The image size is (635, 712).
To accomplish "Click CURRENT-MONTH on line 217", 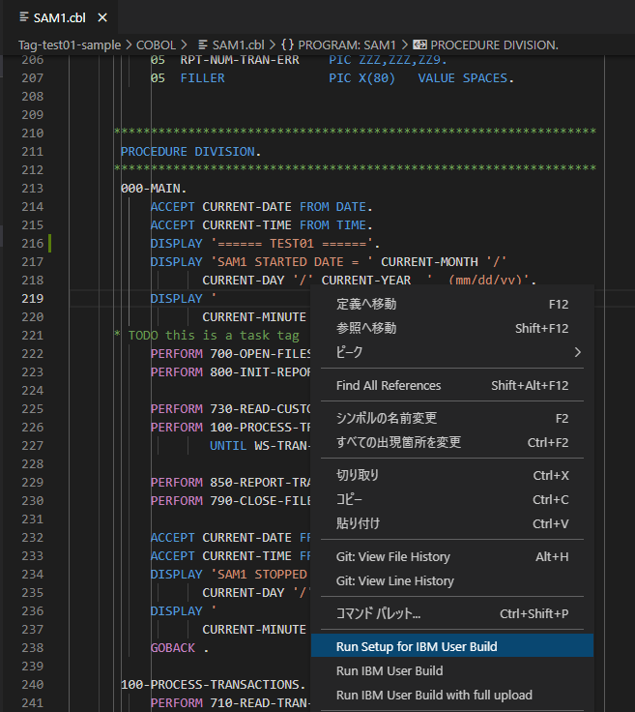I will pyautogui.click(x=429, y=262).
